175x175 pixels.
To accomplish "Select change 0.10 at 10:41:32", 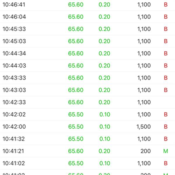I will (x=105, y=139).
